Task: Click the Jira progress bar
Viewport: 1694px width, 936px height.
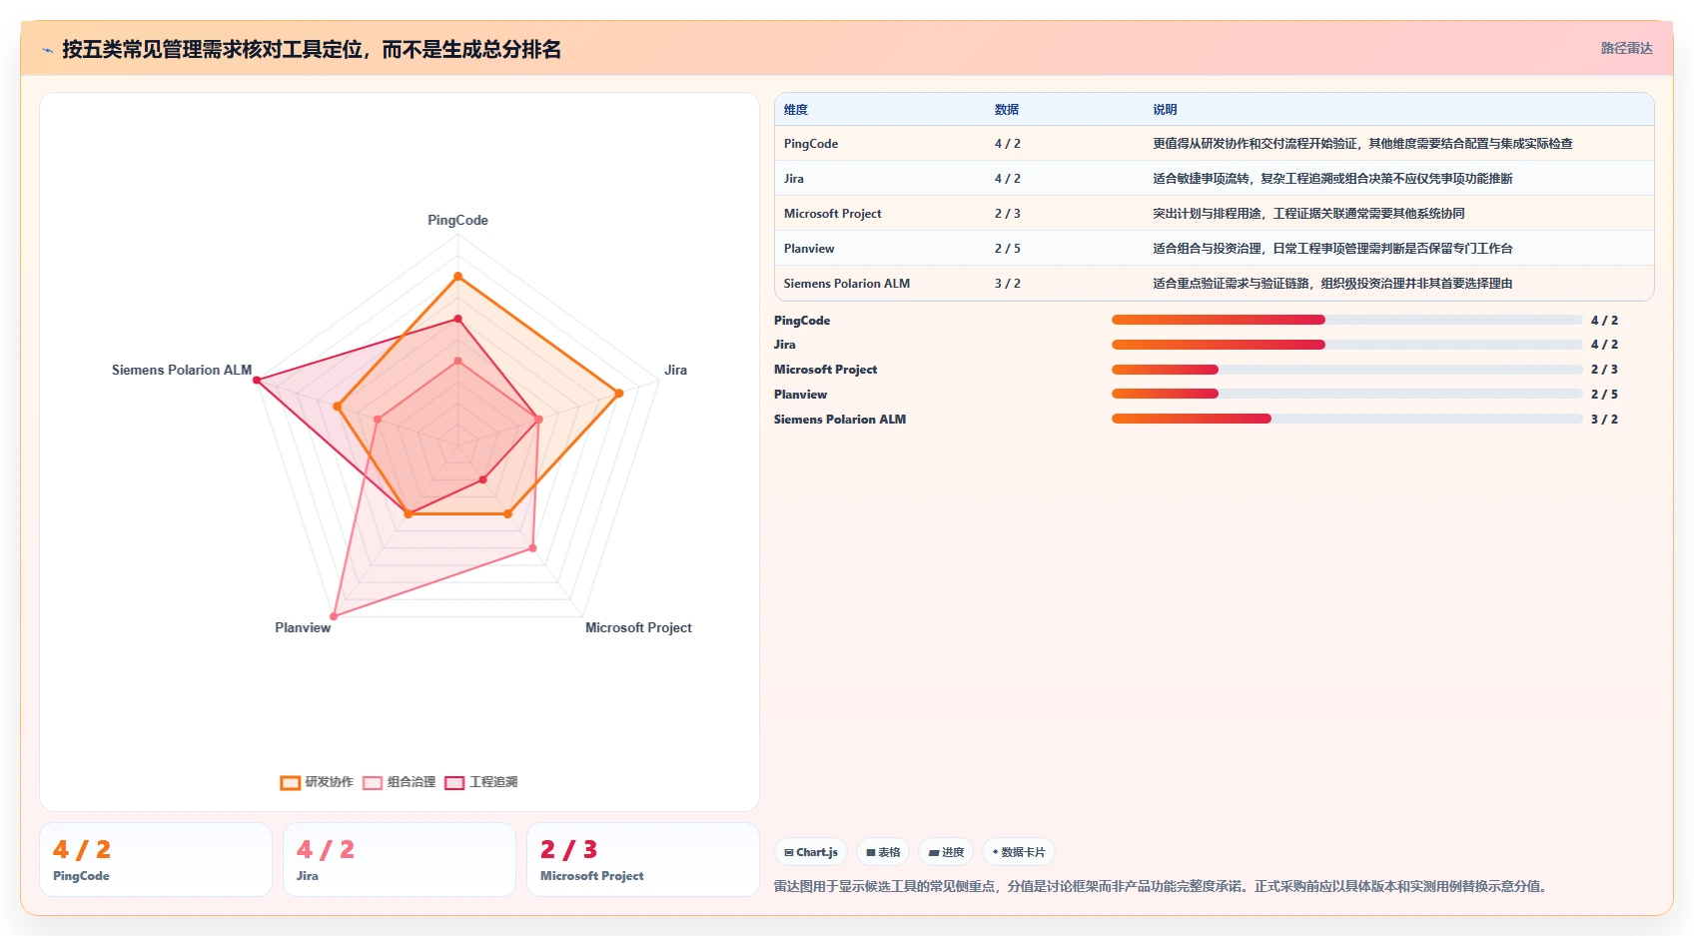Action: pyautogui.click(x=1346, y=345)
